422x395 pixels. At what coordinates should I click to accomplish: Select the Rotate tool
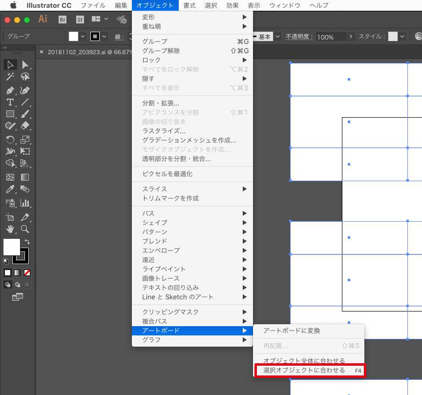click(x=10, y=139)
